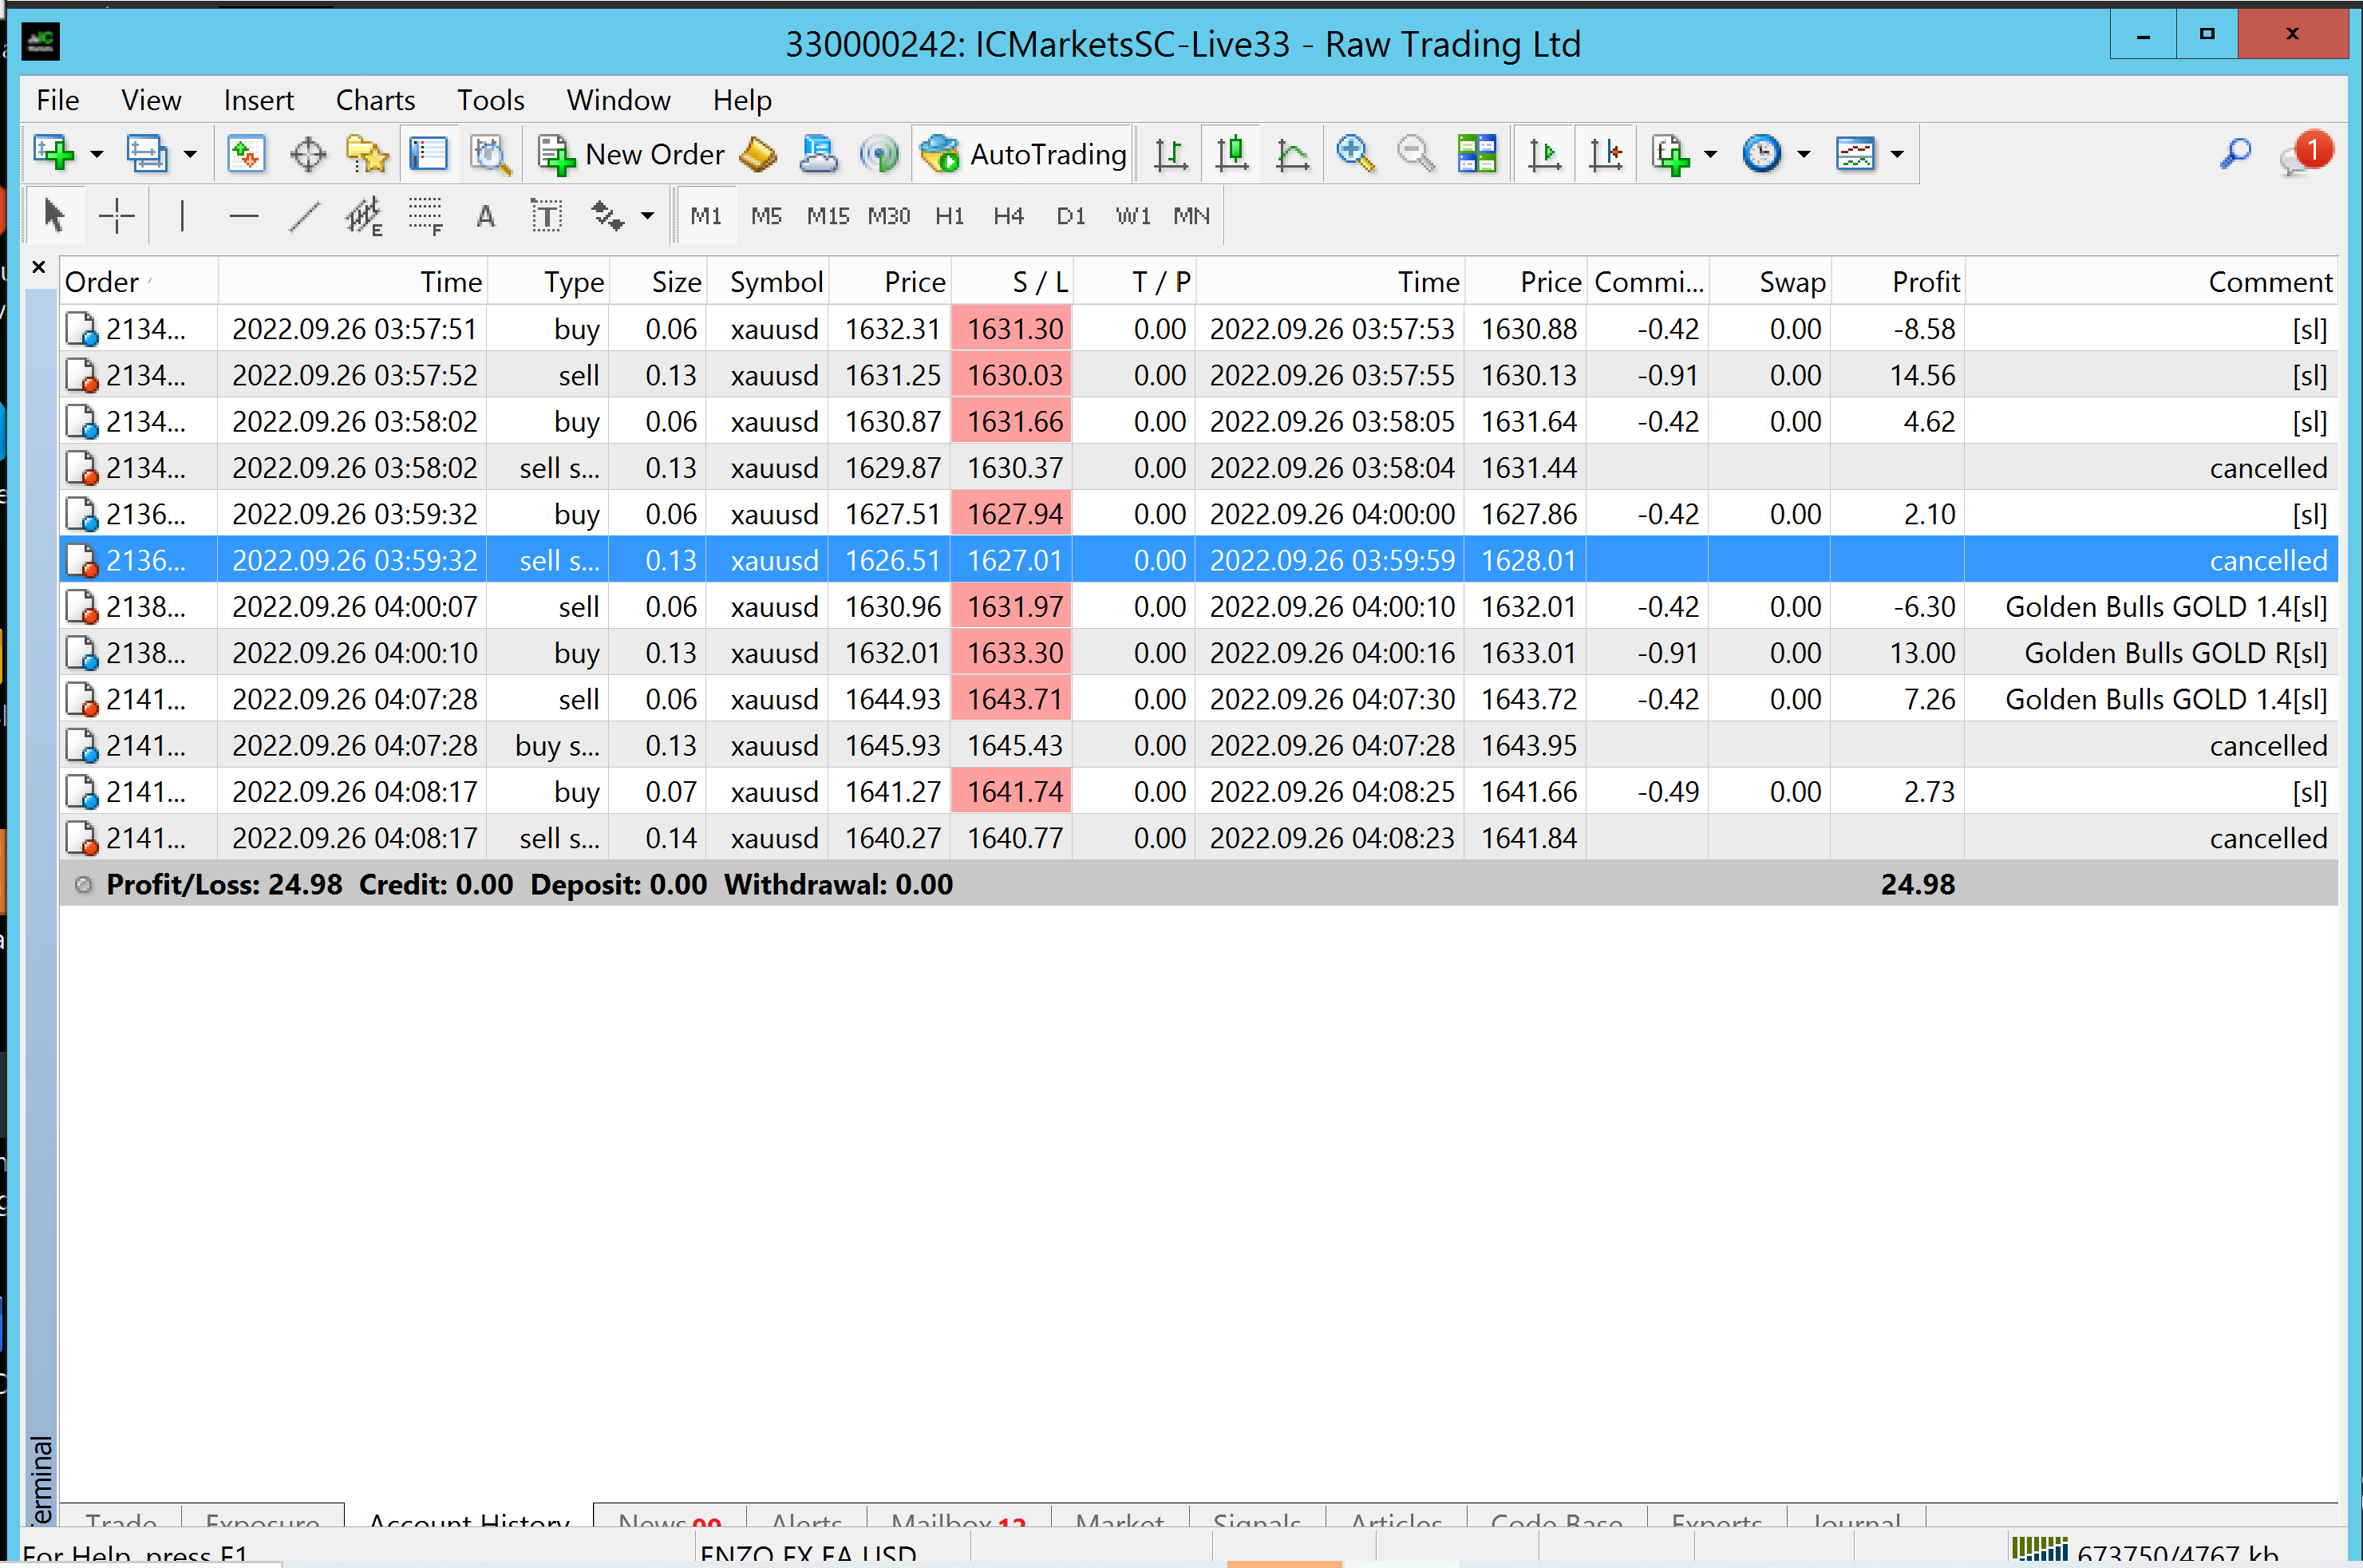Expand the new chart dropdown arrow
2363x1568 pixels.
pyautogui.click(x=96, y=155)
